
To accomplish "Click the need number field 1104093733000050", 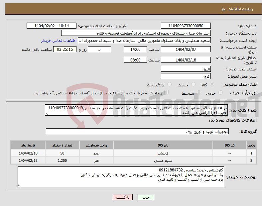I will pyautogui.click(x=186, y=26).
